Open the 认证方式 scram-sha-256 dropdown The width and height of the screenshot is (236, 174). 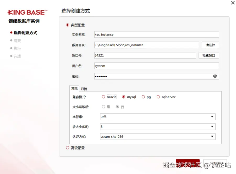pyautogui.click(x=158, y=137)
